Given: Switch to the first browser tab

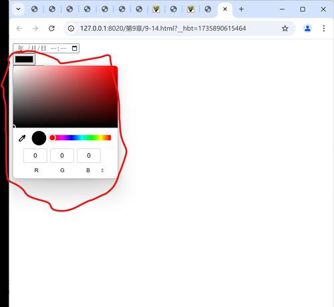Looking at the screenshot, I should click(35, 9).
